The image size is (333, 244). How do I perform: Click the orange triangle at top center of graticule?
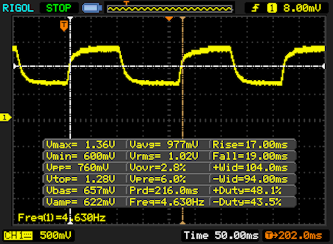point(169,19)
